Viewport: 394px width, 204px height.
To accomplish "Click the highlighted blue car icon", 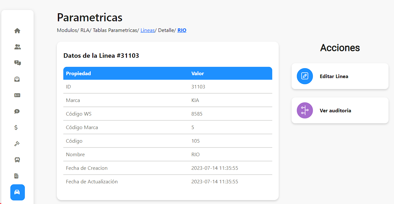I will click(17, 192).
